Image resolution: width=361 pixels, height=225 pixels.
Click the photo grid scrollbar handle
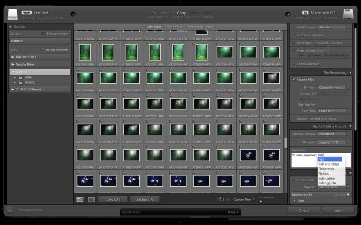click(286, 143)
